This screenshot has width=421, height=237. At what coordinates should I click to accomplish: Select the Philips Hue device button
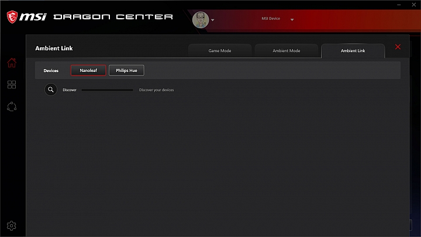126,70
